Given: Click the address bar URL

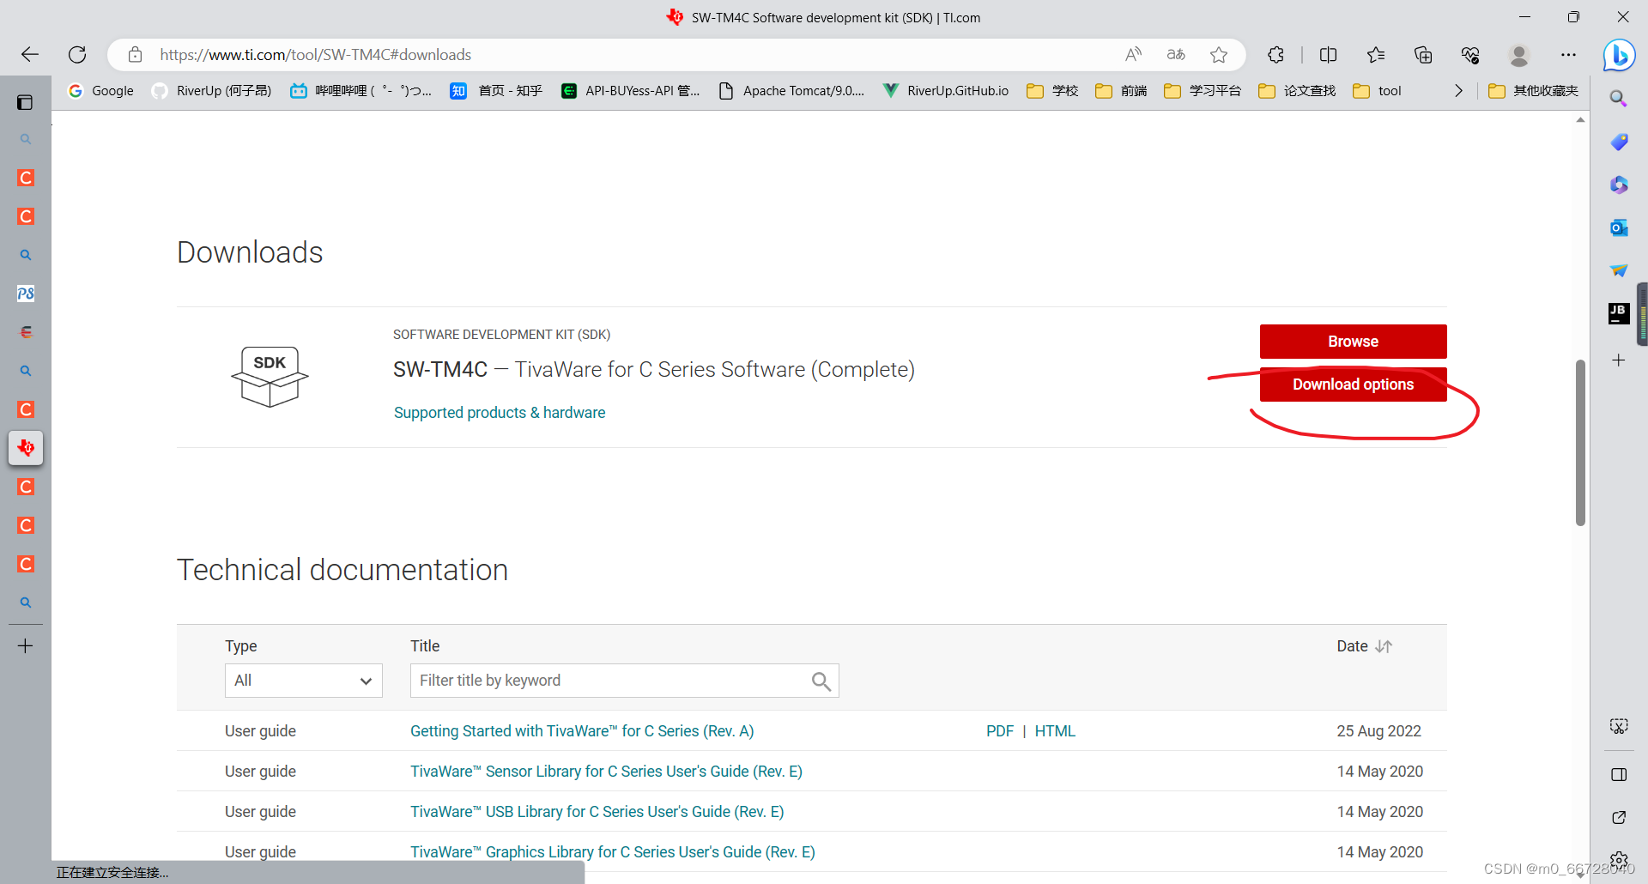Looking at the screenshot, I should [x=315, y=55].
